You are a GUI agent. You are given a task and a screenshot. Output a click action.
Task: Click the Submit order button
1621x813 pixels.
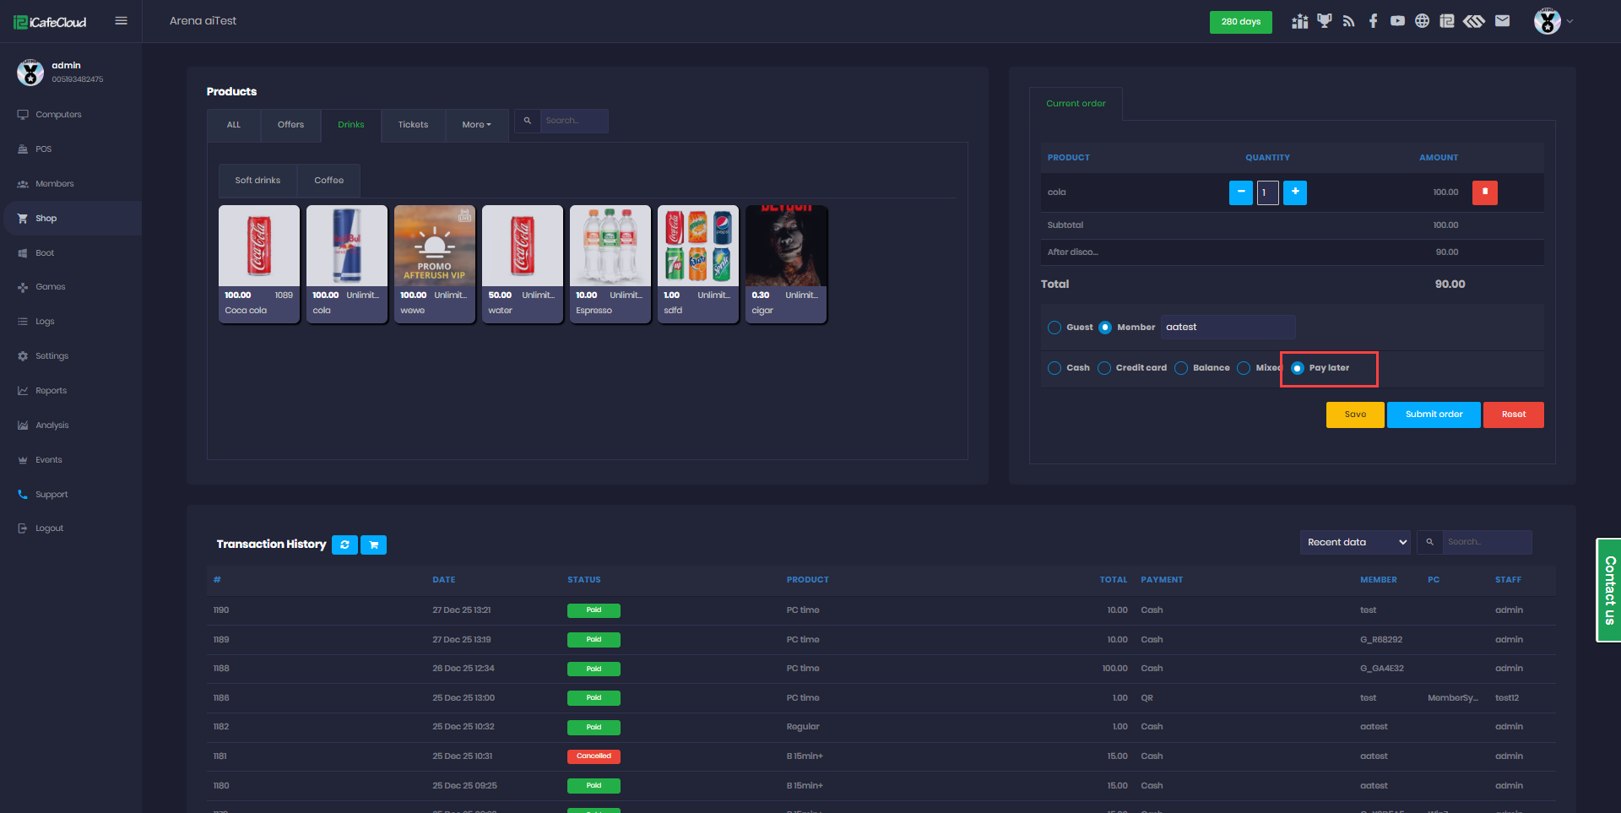pos(1433,415)
